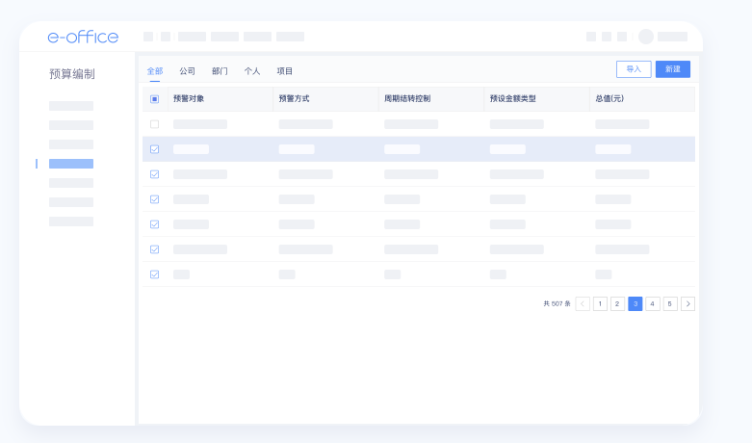Screen dimensions: 752x443
Task: Click the 预警对象 column header
Action: (189, 99)
